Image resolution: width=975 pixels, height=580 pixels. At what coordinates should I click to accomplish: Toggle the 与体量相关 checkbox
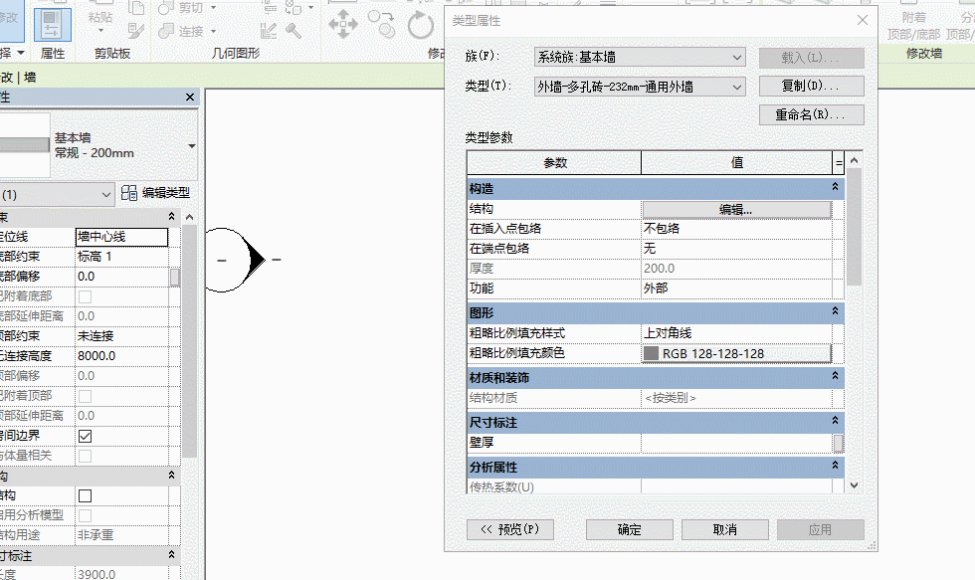pyautogui.click(x=86, y=457)
